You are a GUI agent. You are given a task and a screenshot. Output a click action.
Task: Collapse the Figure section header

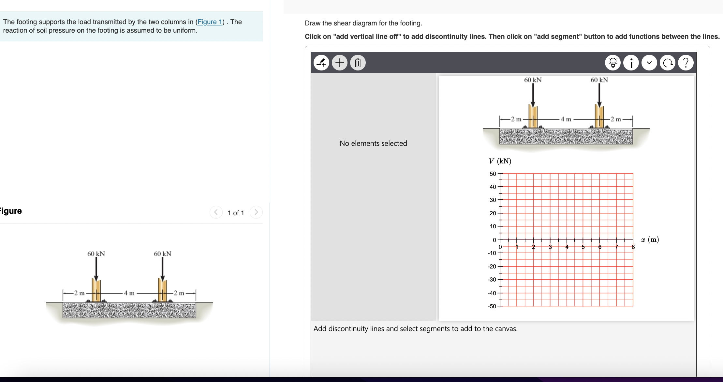point(11,211)
